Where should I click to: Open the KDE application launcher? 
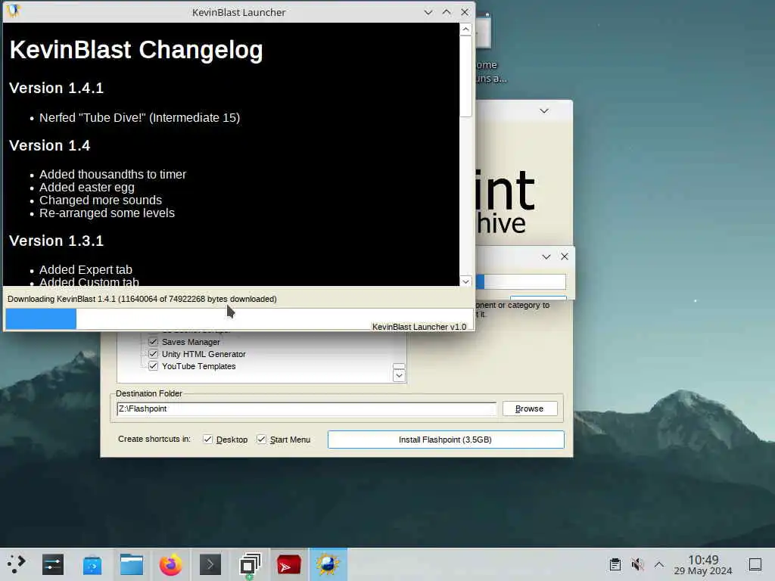click(x=16, y=564)
